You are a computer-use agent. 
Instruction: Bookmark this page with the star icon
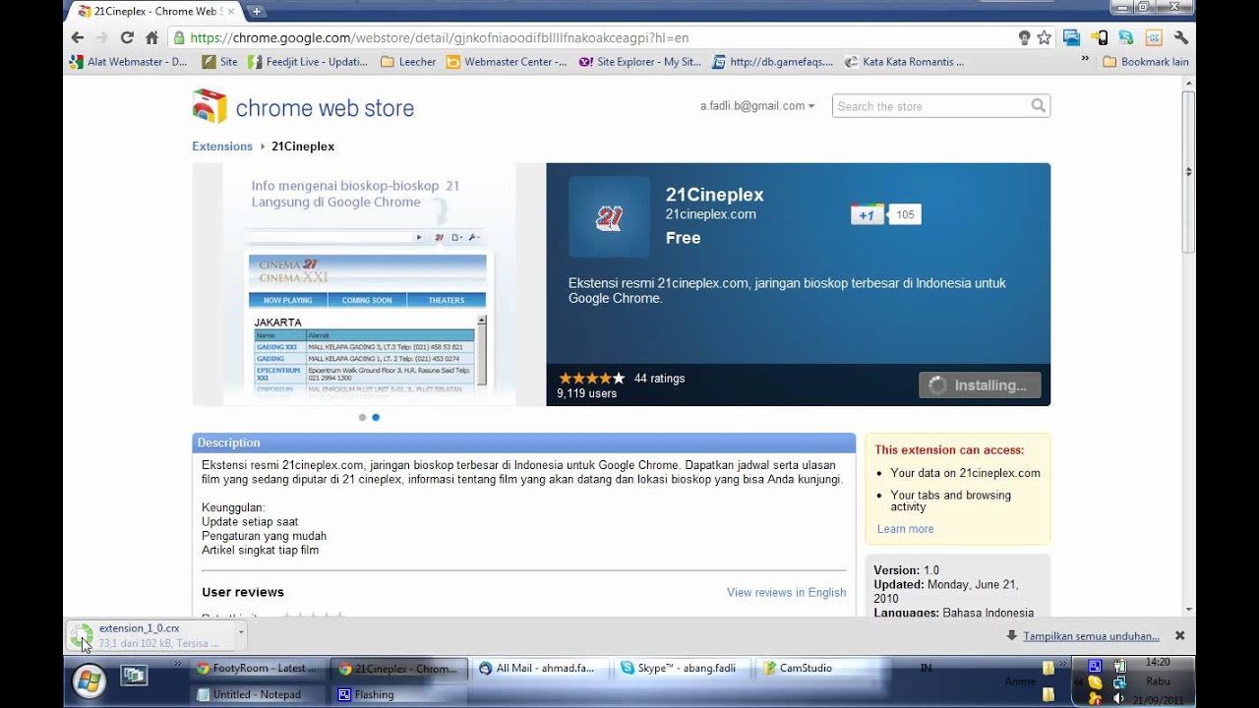pyautogui.click(x=1044, y=37)
